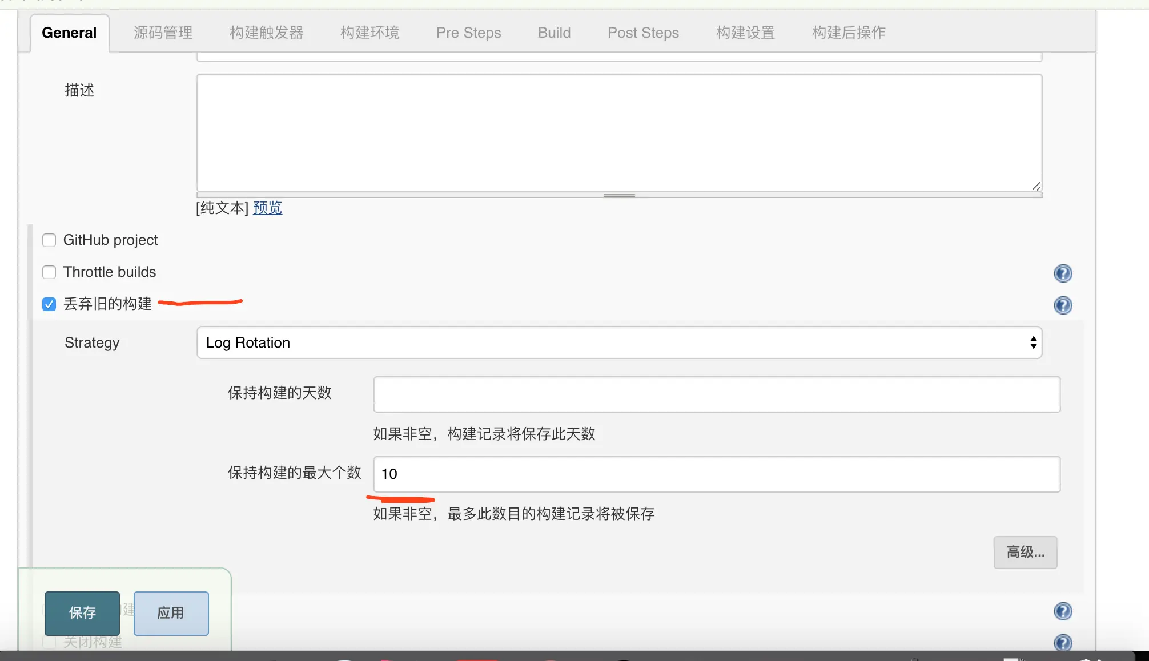This screenshot has width=1149, height=661.
Task: Click the 应用 apply button
Action: 171,613
